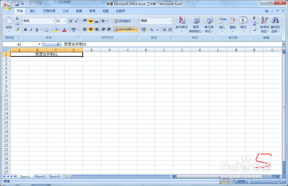Toggle align text left
The image size is (288, 186).
coord(85,29)
